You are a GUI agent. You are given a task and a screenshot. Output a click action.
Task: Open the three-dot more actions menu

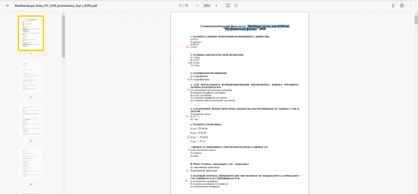410,5
